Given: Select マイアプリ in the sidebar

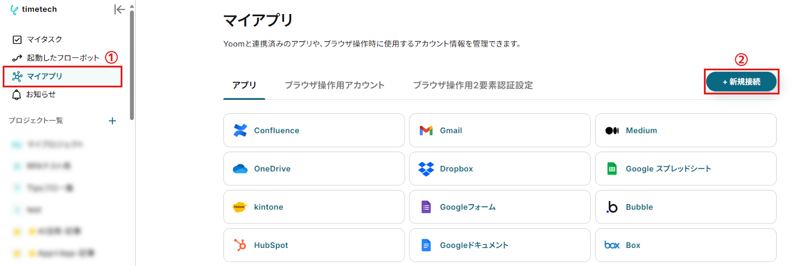Looking at the screenshot, I should tap(44, 76).
